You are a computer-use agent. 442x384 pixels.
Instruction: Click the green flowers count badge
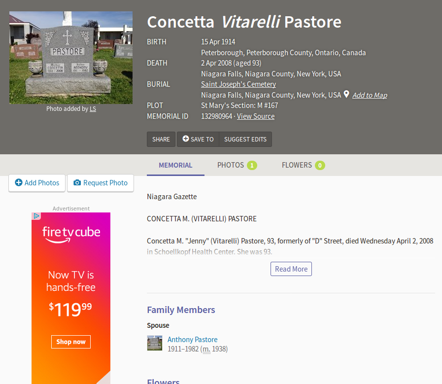pyautogui.click(x=320, y=166)
